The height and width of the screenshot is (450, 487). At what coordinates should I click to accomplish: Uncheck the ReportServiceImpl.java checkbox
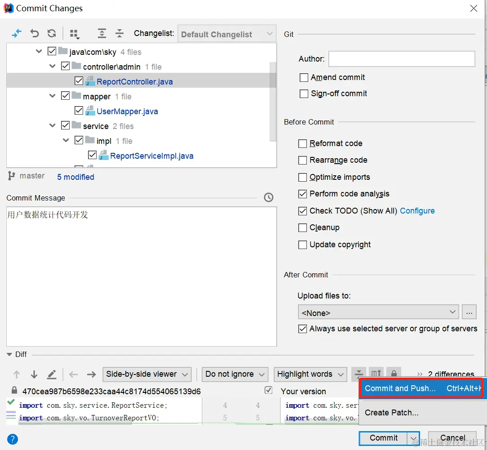(x=92, y=155)
